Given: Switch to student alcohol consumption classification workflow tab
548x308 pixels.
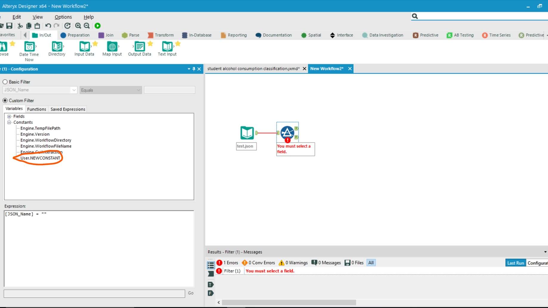Looking at the screenshot, I should pyautogui.click(x=253, y=69).
